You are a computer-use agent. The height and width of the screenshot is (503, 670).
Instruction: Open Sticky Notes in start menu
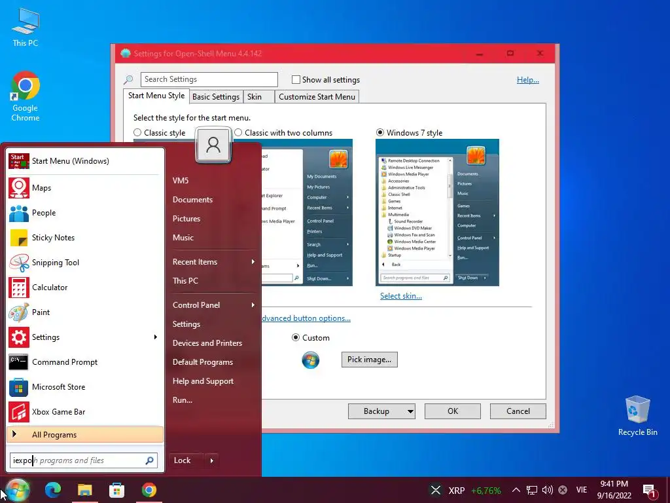pyautogui.click(x=84, y=237)
